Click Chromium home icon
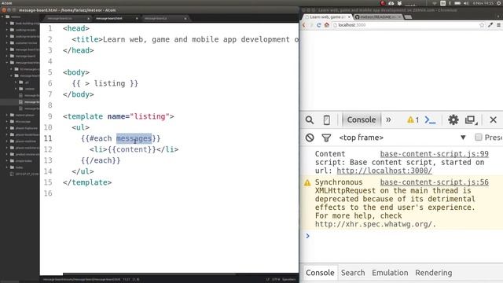This screenshot has width=503, height=283. click(327, 25)
